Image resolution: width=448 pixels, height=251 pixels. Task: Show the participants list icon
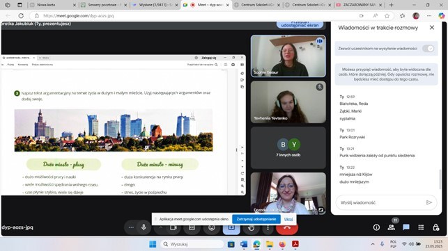(391, 227)
